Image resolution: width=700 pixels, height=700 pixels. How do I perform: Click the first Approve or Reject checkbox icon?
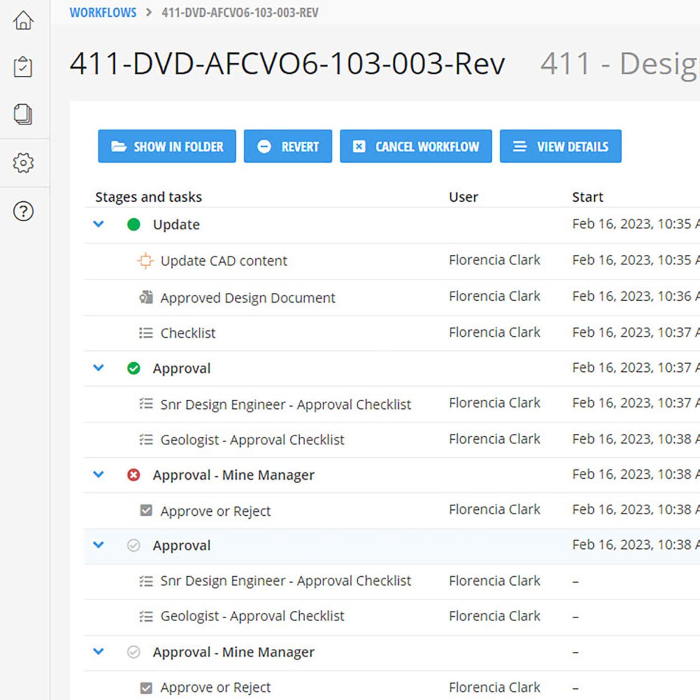tap(146, 511)
